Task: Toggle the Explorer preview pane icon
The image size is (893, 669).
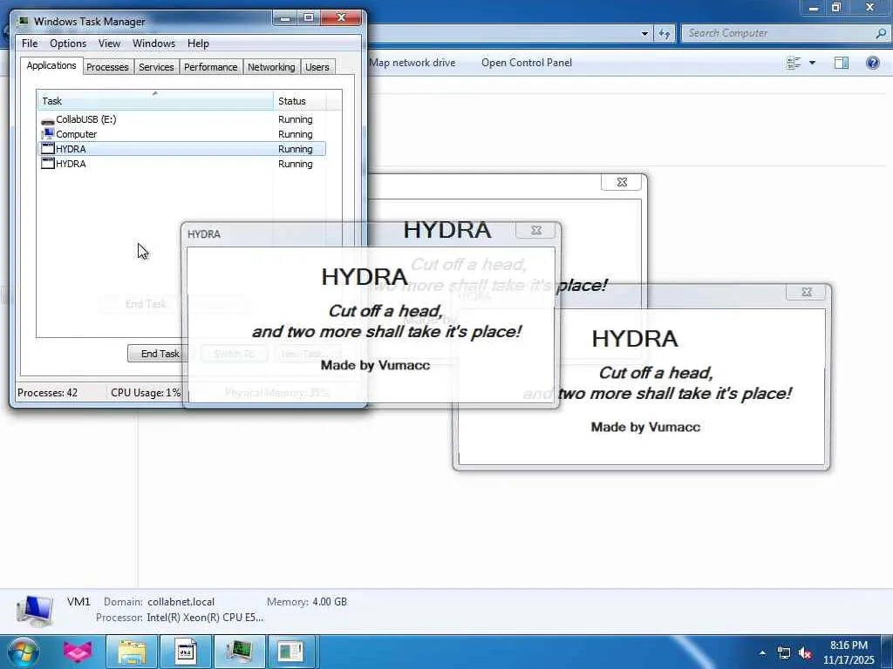Action: coord(842,63)
